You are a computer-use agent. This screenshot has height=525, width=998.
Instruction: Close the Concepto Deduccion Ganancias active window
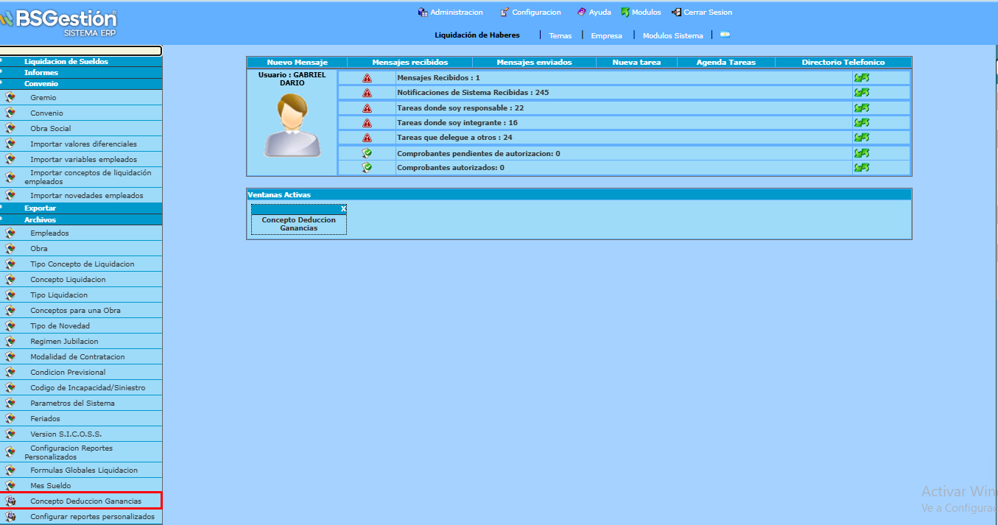[x=343, y=209]
